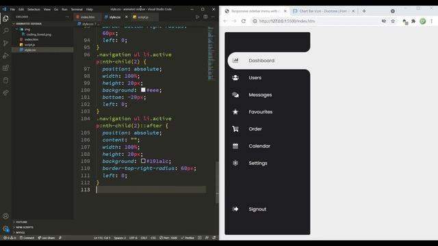
Task: Show errors and warnings in status bar
Action: point(9,238)
